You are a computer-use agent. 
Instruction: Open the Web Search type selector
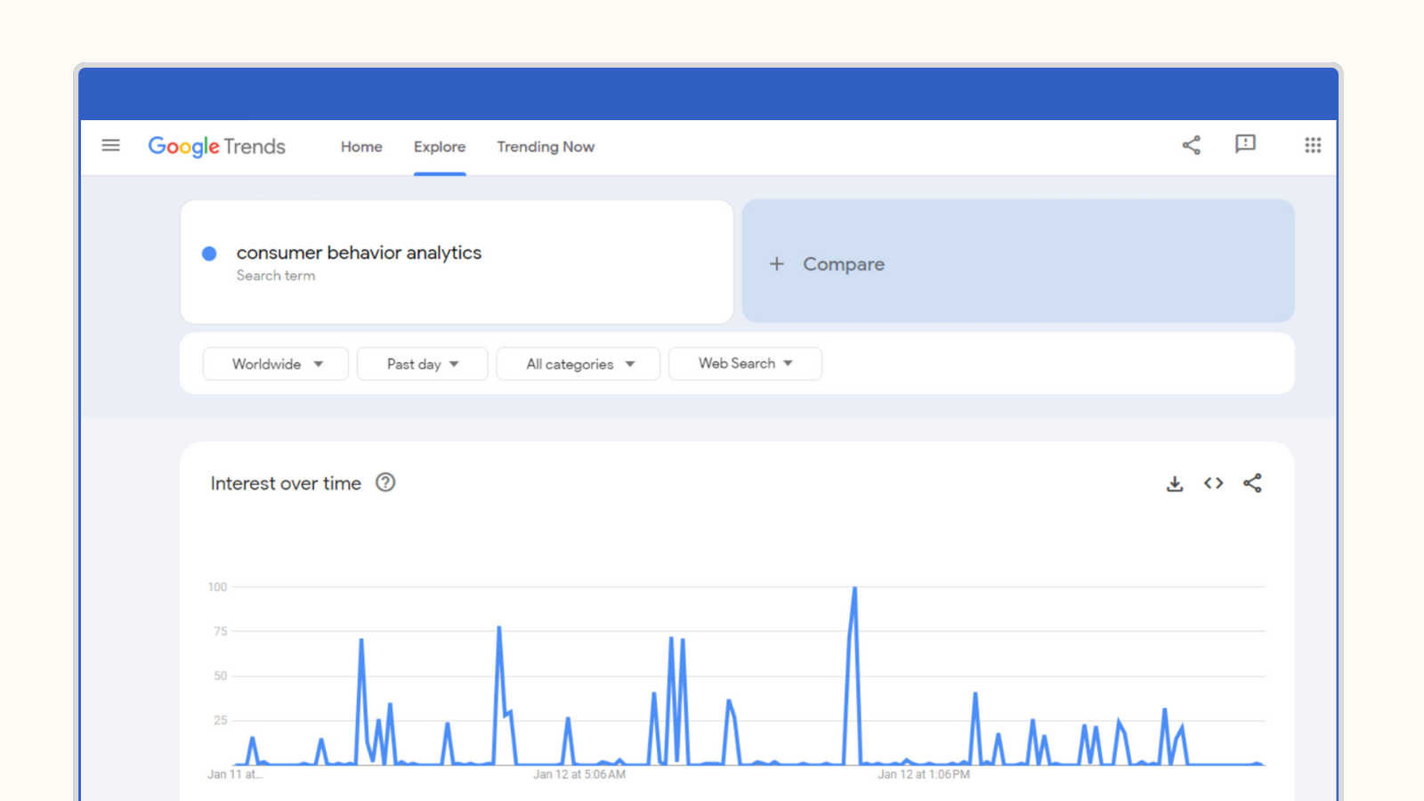click(x=745, y=363)
